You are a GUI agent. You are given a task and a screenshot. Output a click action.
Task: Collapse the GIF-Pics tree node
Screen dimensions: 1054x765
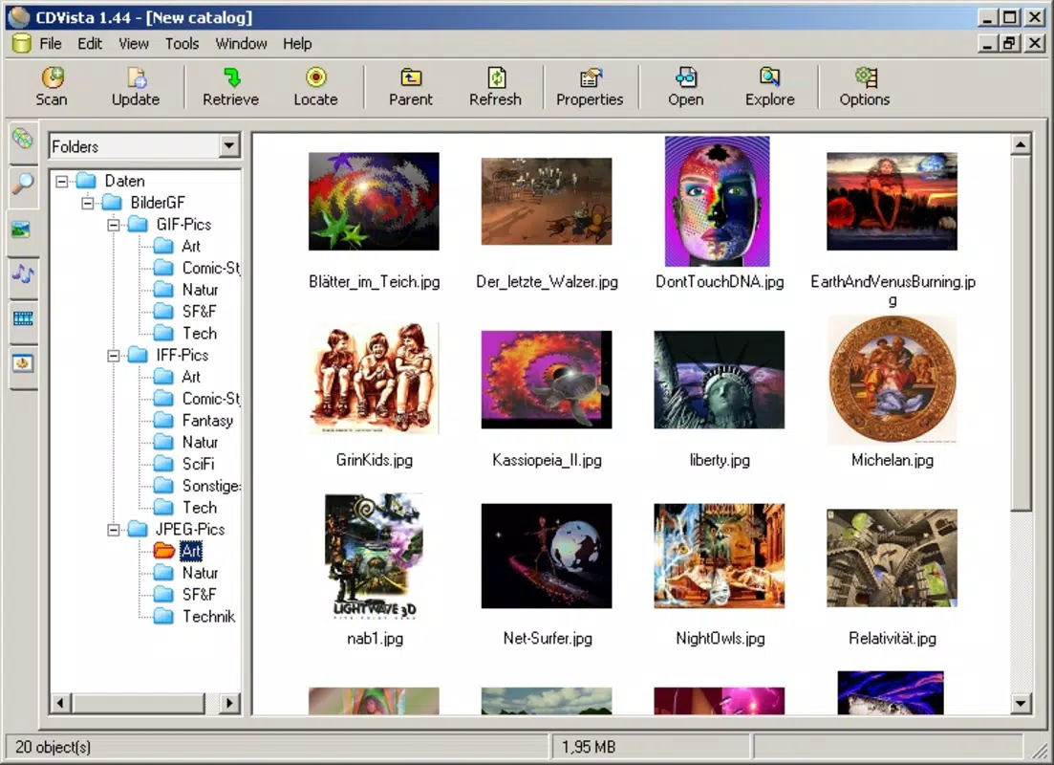[x=114, y=225]
